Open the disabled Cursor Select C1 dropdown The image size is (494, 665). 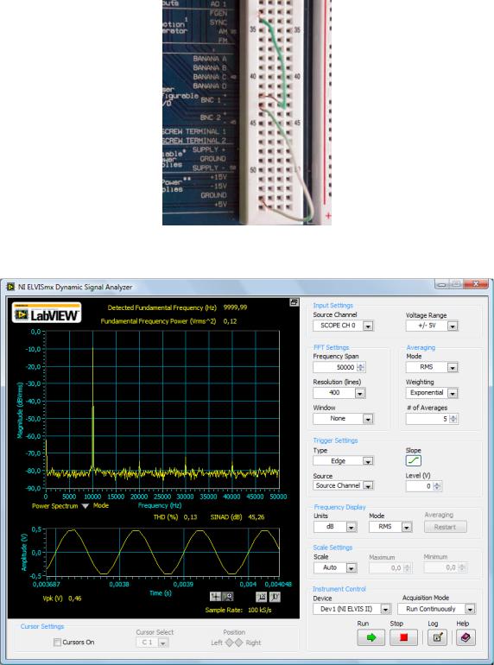click(x=164, y=643)
